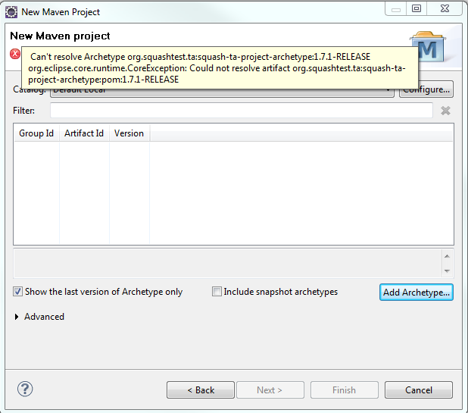Click the red error icon in header
Image resolution: width=468 pixels, height=413 pixels.
[14, 54]
